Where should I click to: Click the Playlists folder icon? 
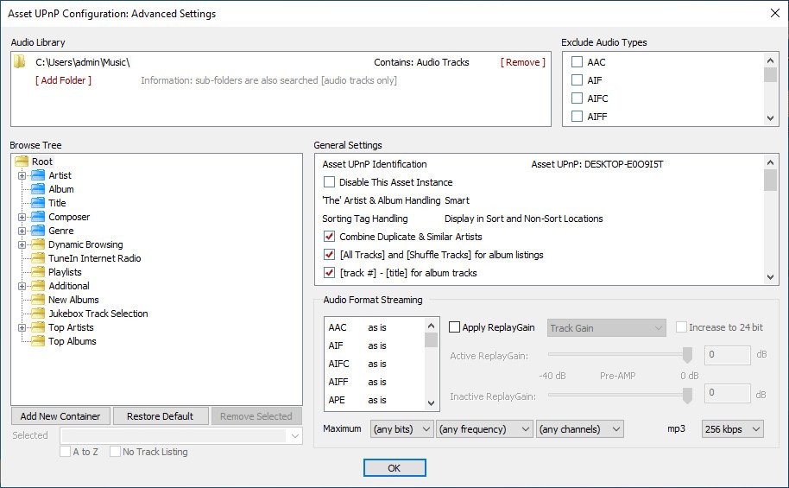(x=38, y=272)
